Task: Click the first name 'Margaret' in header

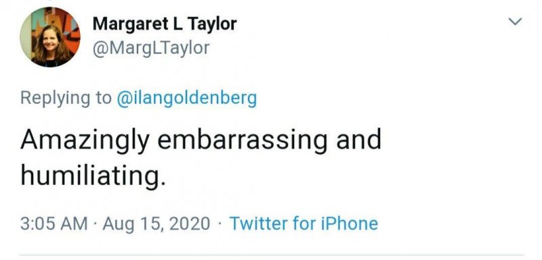Action: pyautogui.click(x=130, y=25)
